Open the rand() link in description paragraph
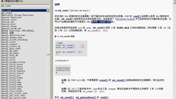The height and width of the screenshot is (99, 176). click(x=137, y=16)
